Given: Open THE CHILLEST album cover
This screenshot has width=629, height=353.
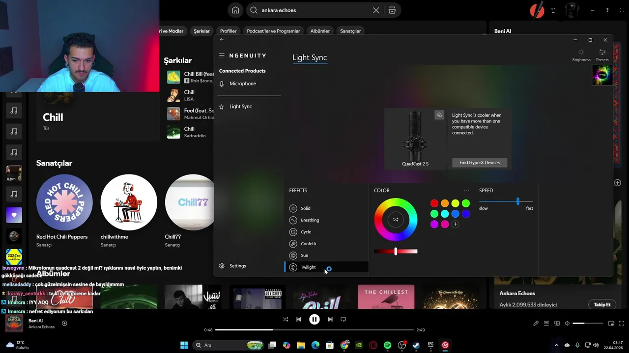Looking at the screenshot, I should coord(386,297).
